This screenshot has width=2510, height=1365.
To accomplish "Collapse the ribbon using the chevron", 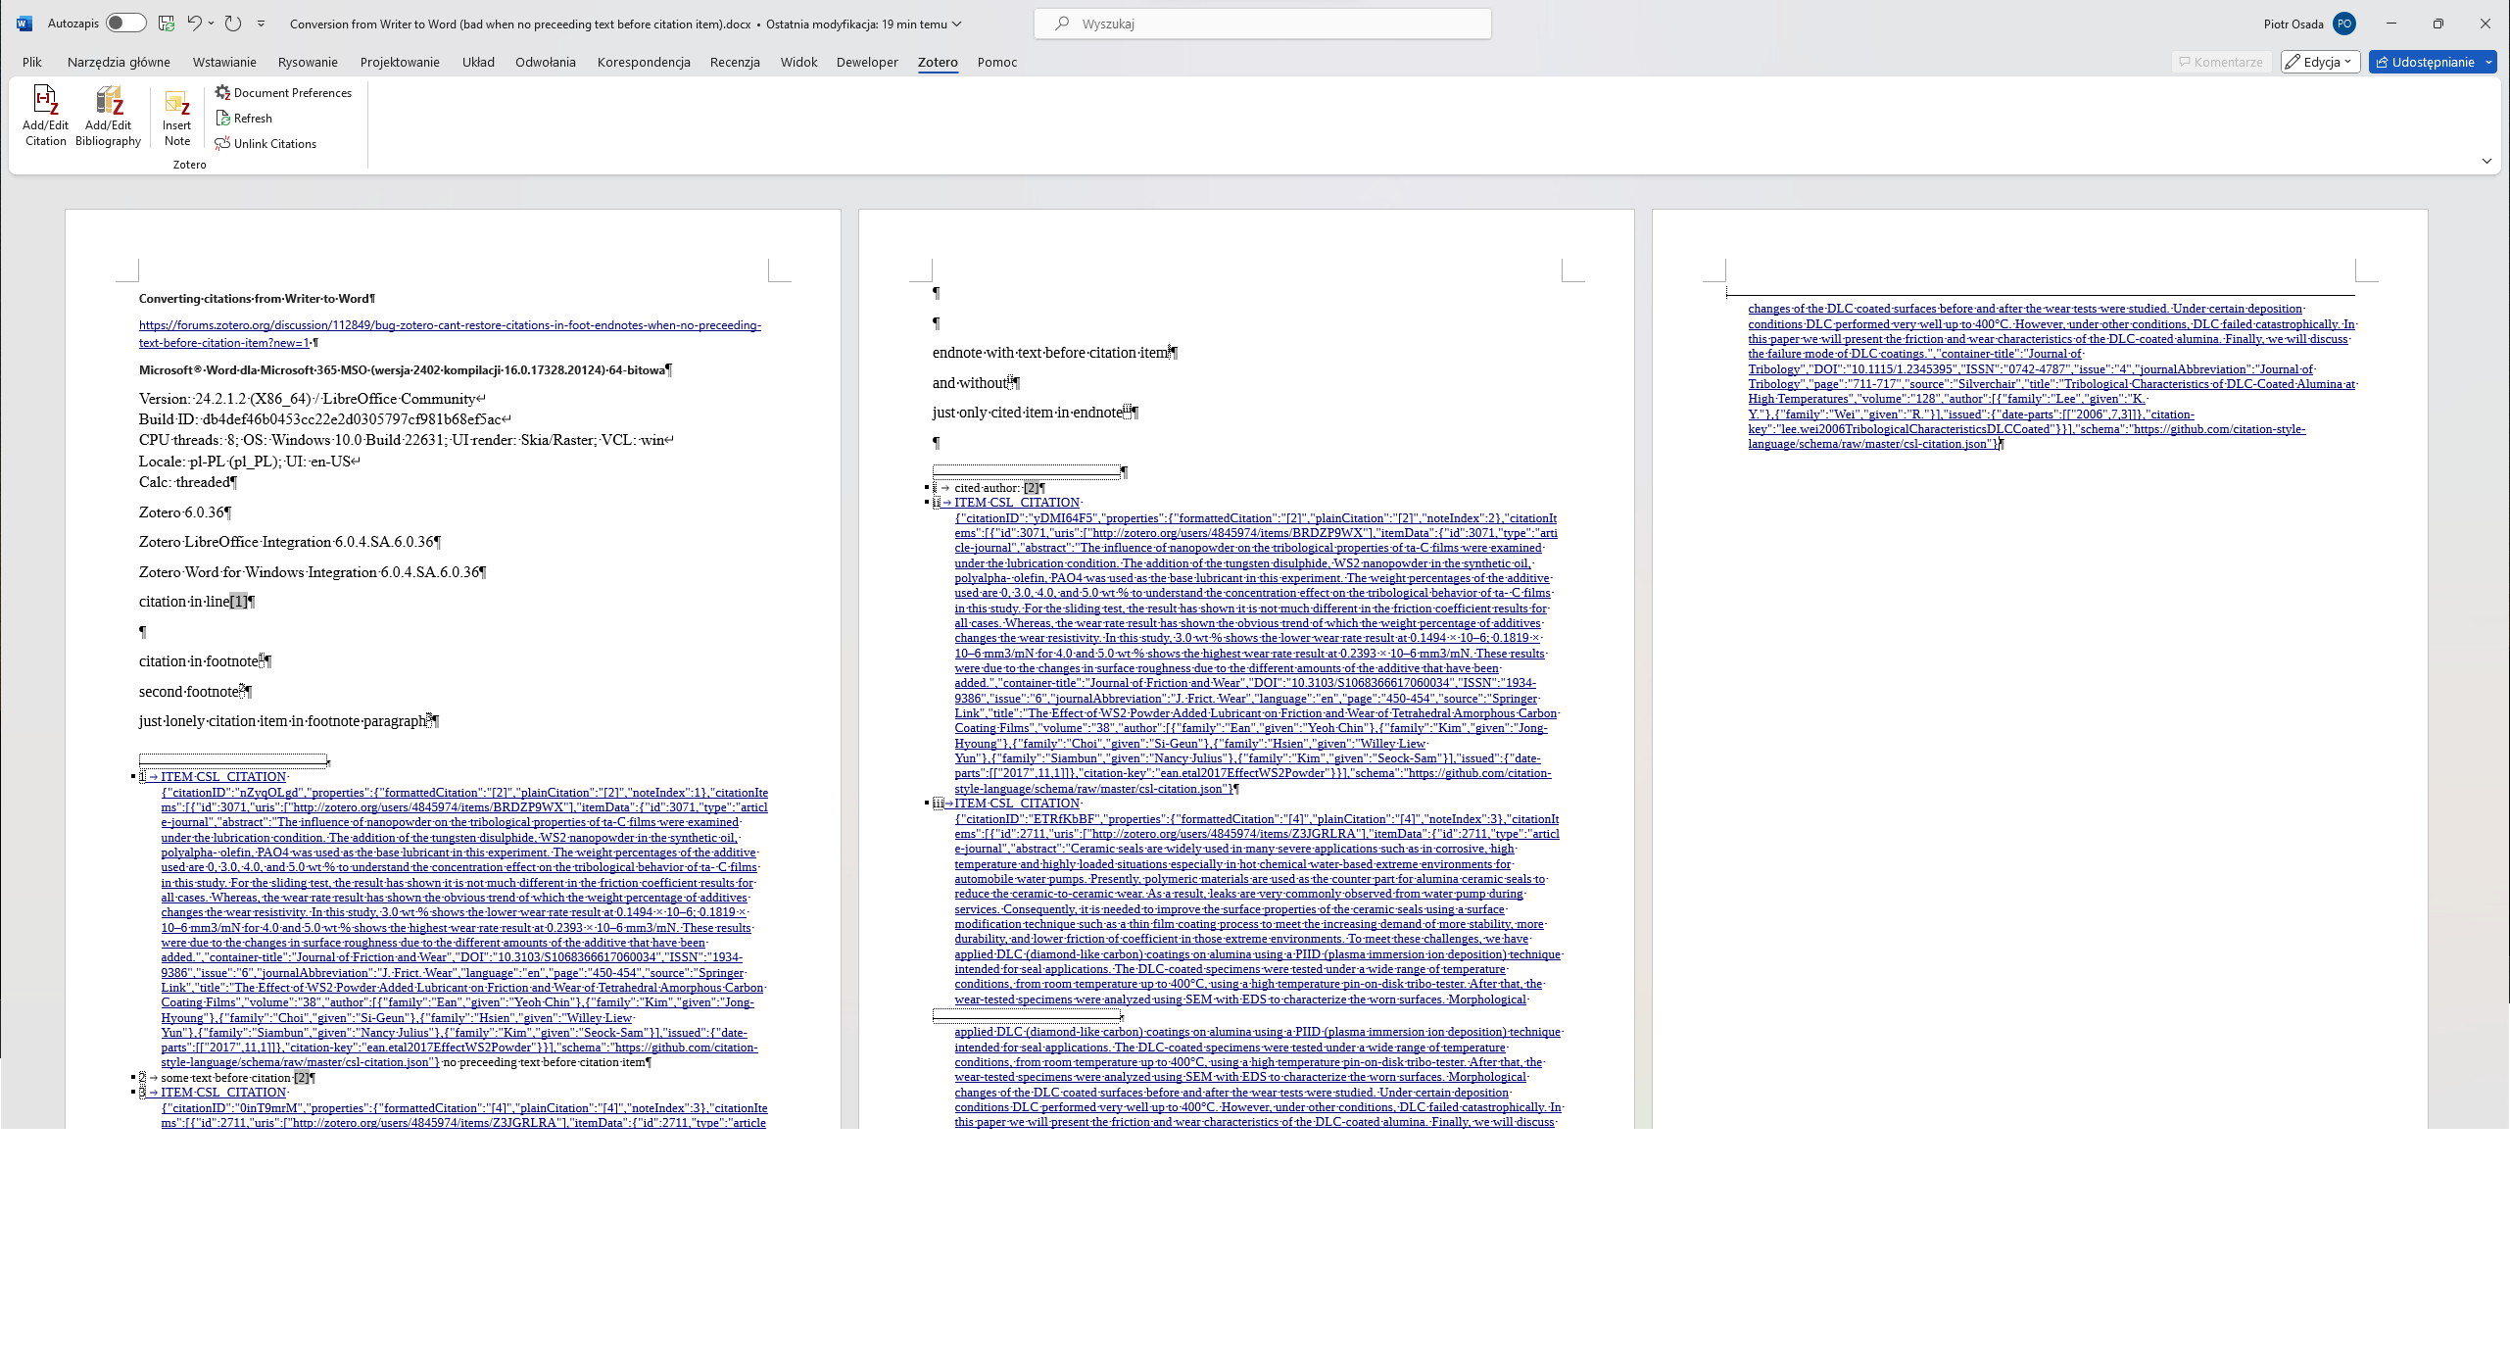I will coord(2486,162).
